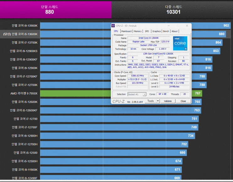Image resolution: width=233 pixels, height=182 pixels.
Task: Click the CPU-Z app icon in title bar
Action: [113, 26]
